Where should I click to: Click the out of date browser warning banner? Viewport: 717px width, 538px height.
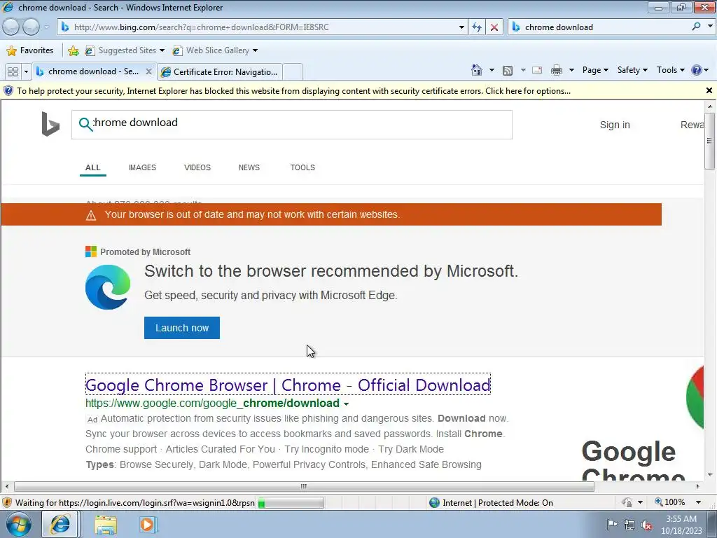[x=331, y=214]
